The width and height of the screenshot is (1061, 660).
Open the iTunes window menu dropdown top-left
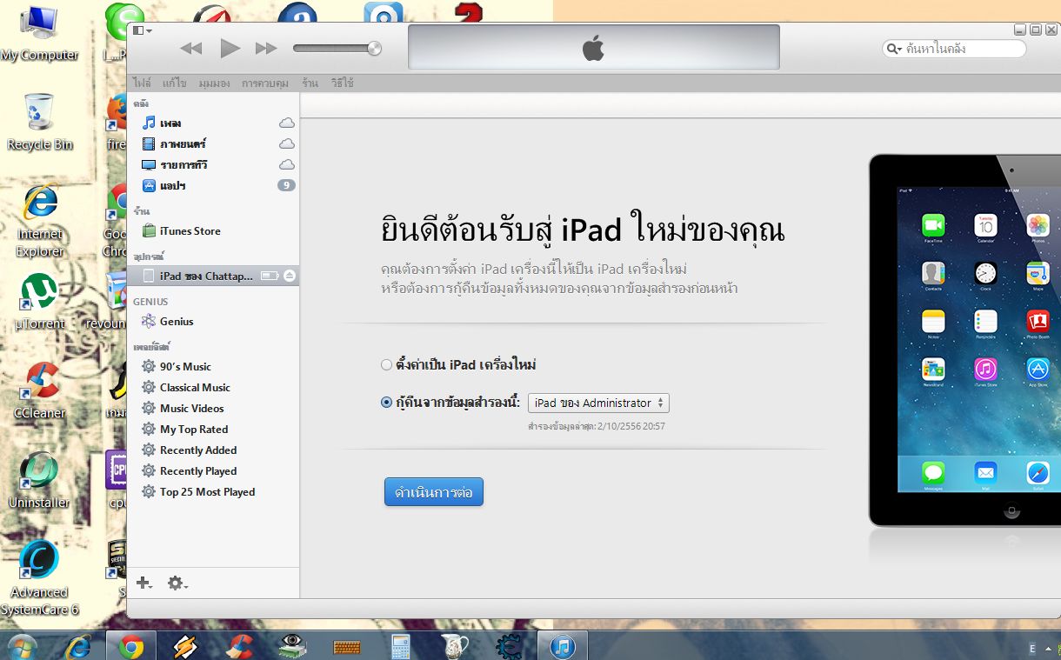[143, 30]
